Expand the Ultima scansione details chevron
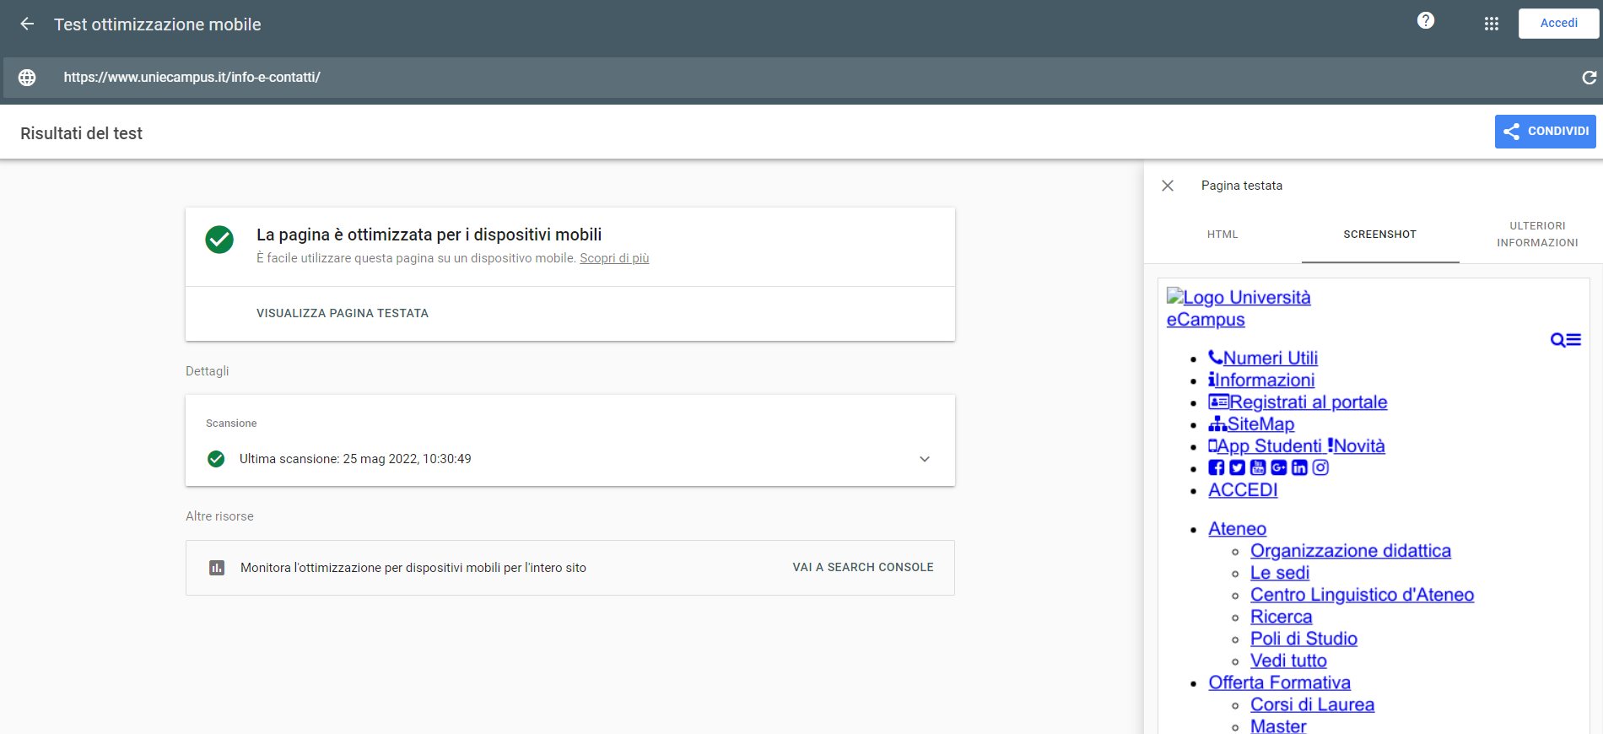The image size is (1603, 734). (925, 459)
